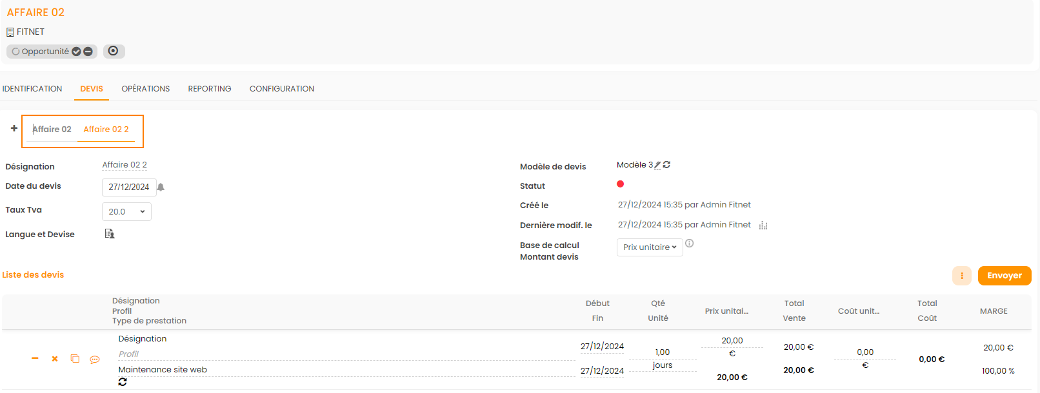Screen dimensions: 1040x393
Task: Click the minus circle in the Opportunité badge
Action: click(x=88, y=52)
